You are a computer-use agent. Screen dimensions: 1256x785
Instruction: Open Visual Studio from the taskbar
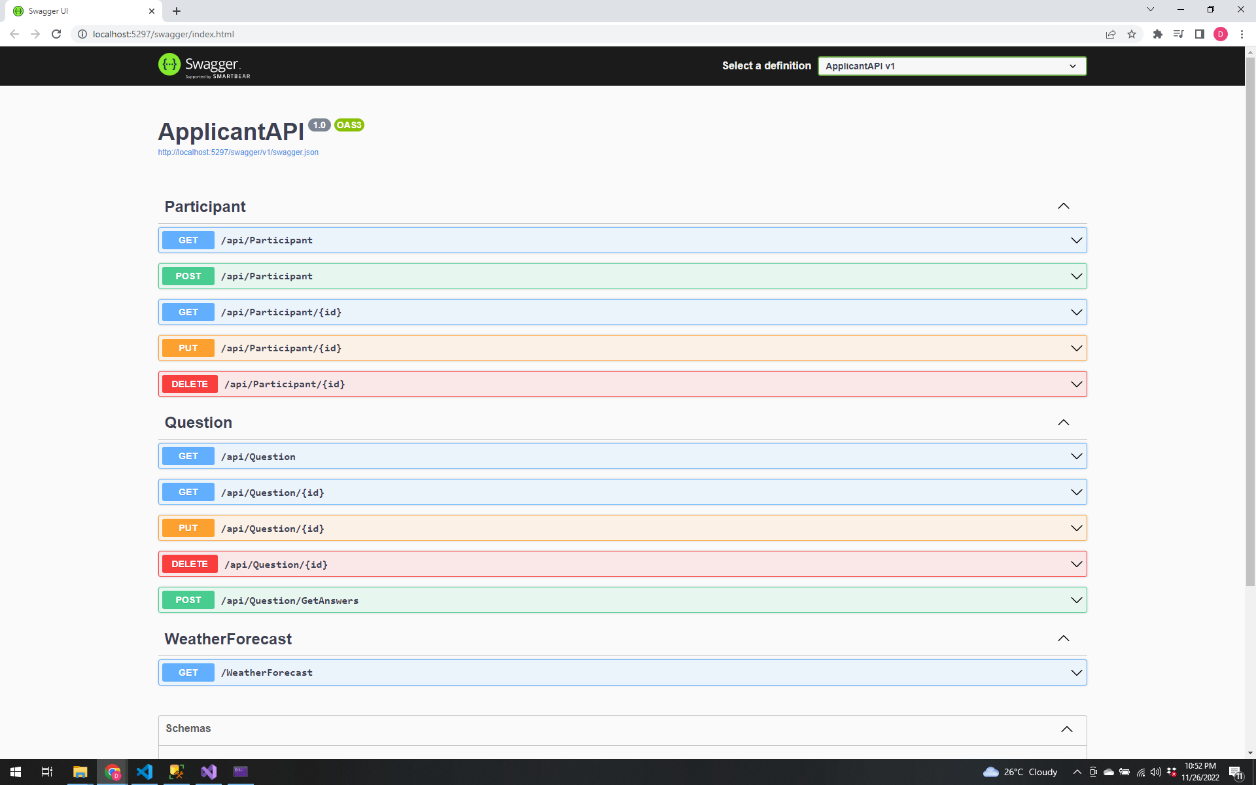(208, 772)
